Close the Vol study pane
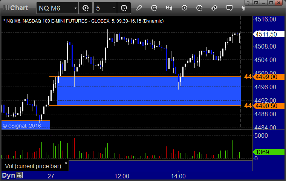Screen dimensions: 286x181 click(66, 163)
